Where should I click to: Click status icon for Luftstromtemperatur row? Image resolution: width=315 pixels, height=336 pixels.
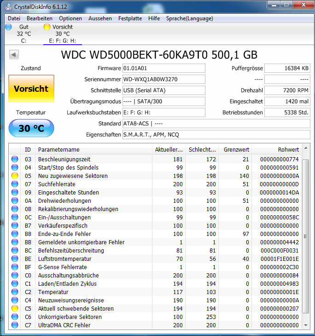click(x=15, y=259)
